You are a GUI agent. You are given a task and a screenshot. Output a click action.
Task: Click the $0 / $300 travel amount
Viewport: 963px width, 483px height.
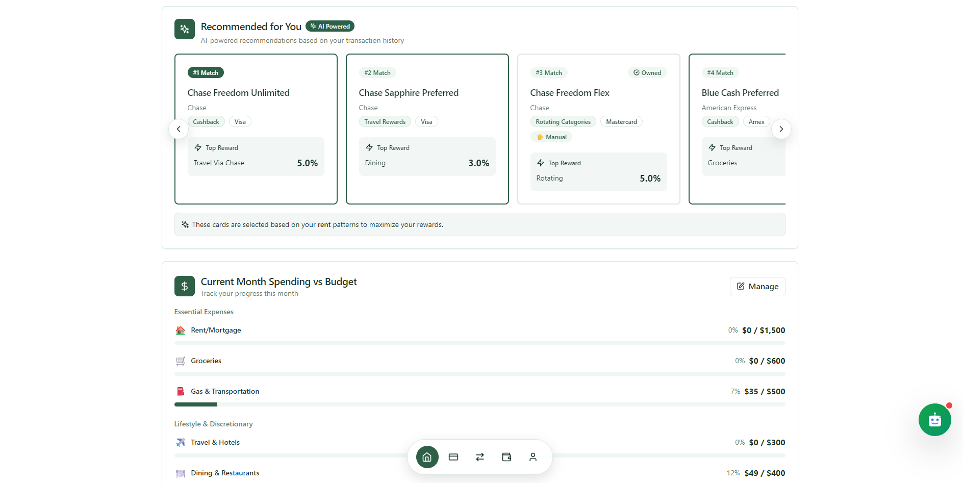767,442
